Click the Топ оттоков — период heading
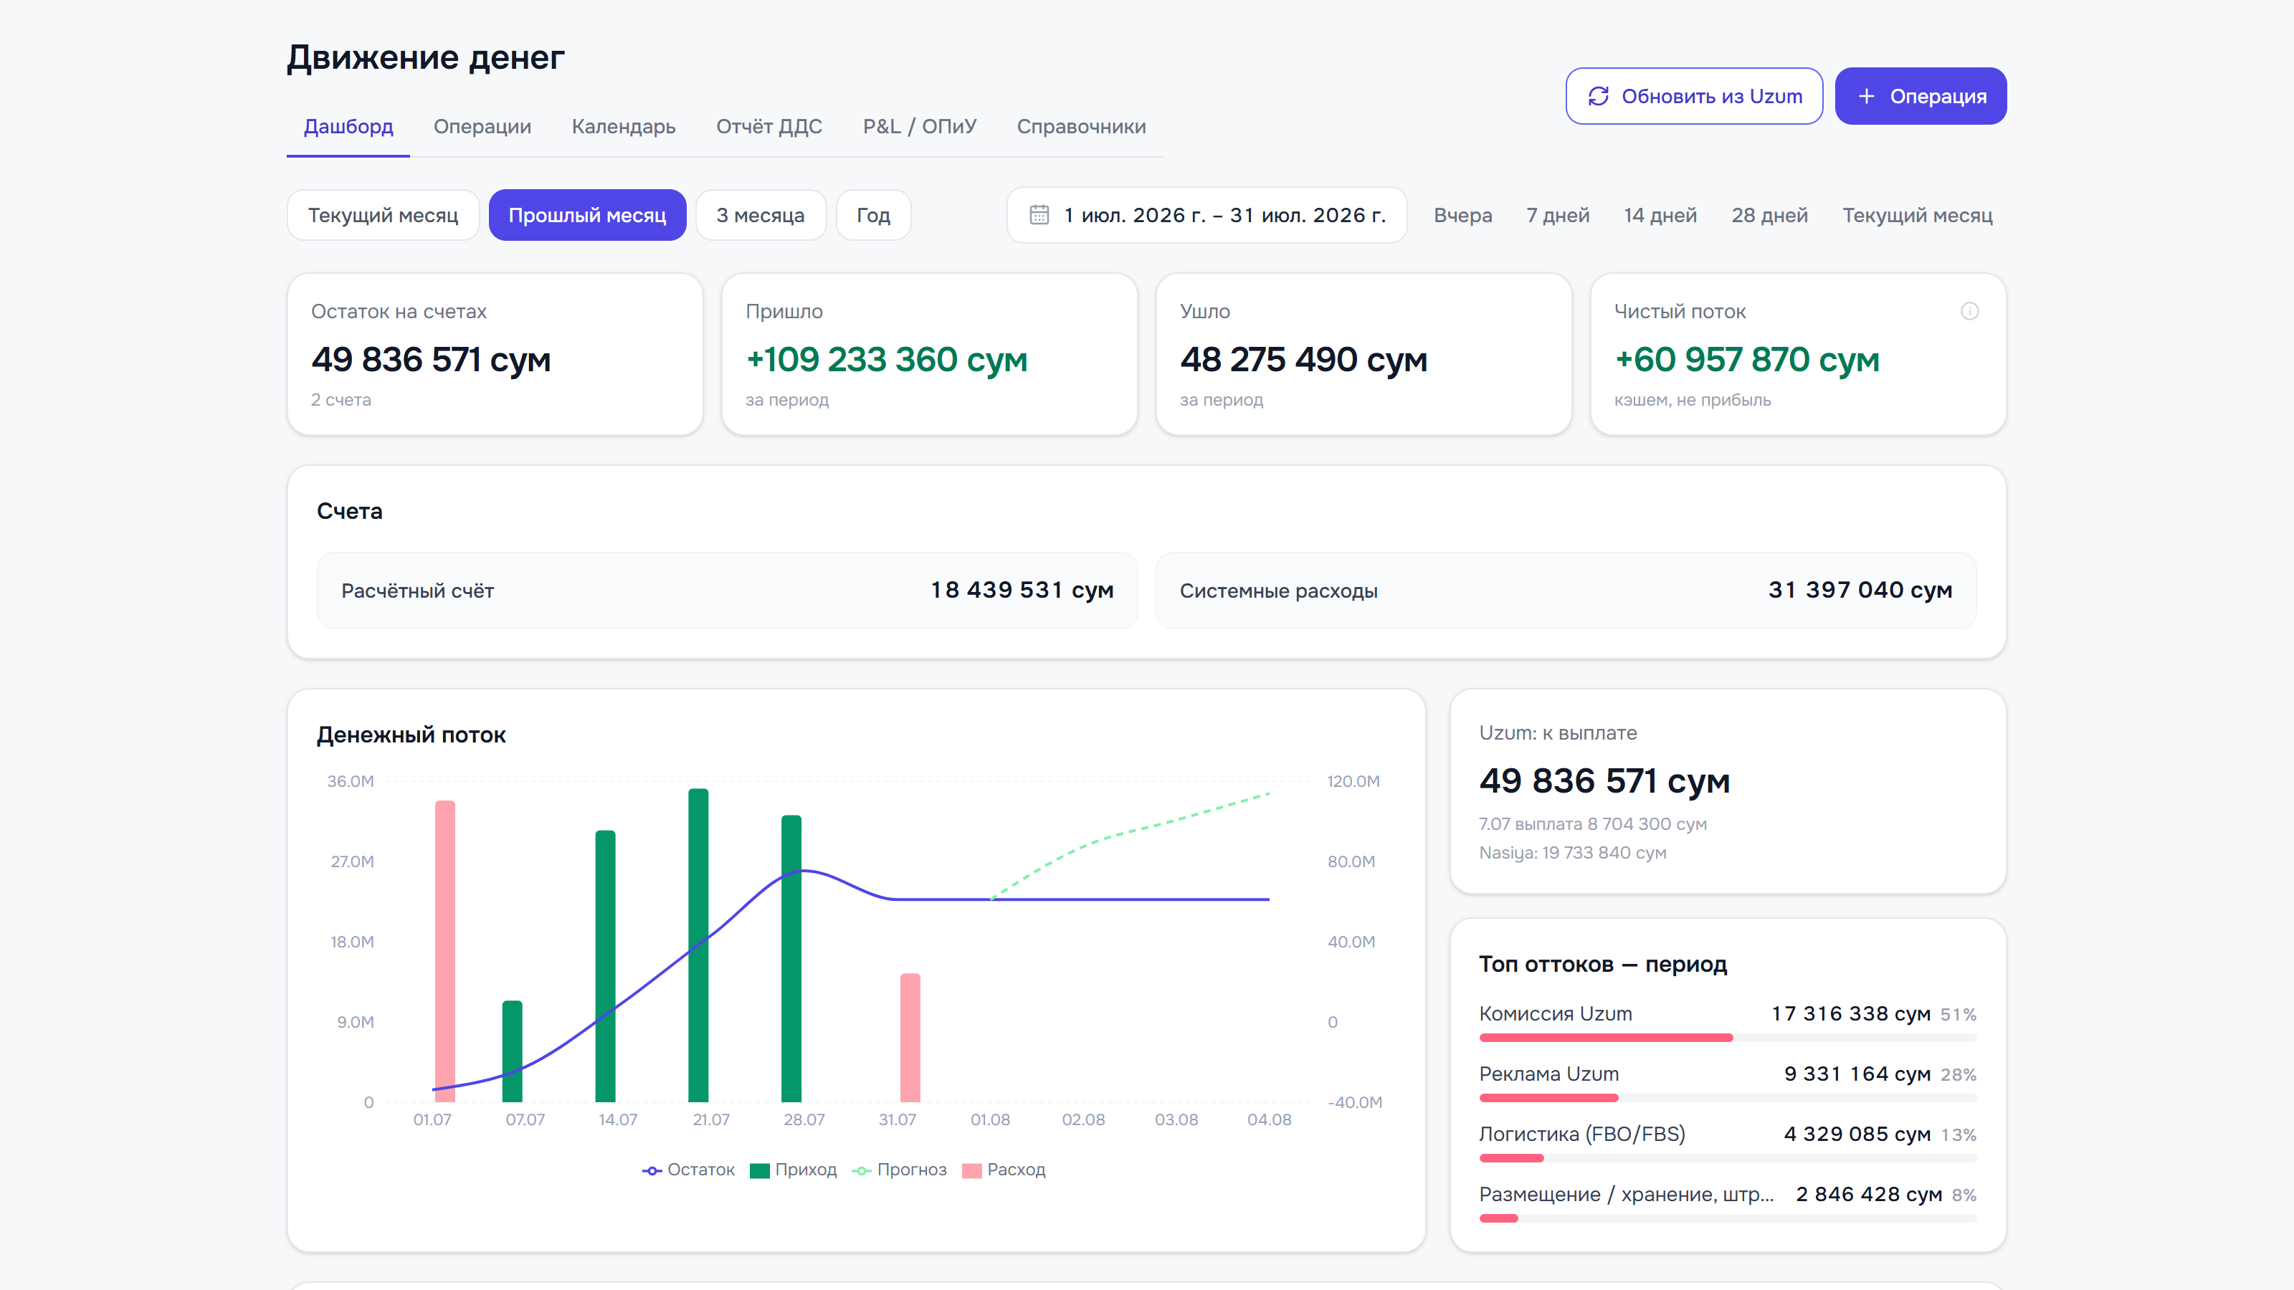 pyautogui.click(x=1603, y=964)
